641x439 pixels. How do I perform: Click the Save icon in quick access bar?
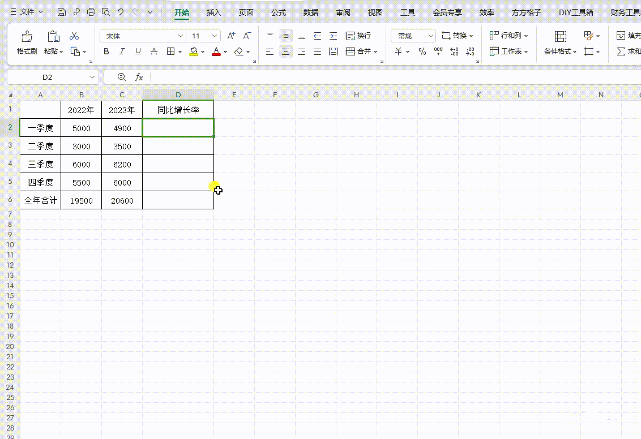(61, 12)
